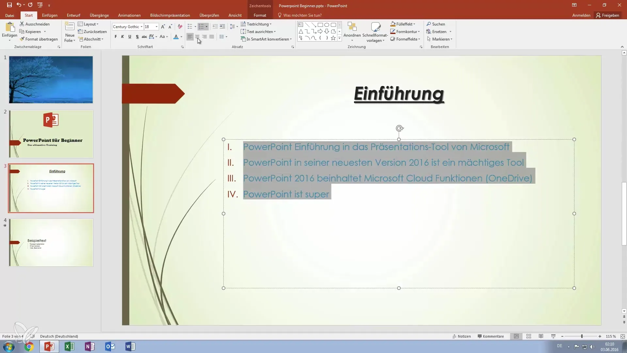The height and width of the screenshot is (353, 627).
Task: Align text right
Action: [204, 37]
